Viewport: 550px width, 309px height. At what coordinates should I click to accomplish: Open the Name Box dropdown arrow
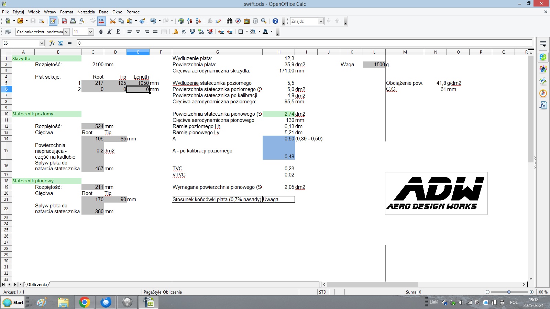(x=42, y=43)
